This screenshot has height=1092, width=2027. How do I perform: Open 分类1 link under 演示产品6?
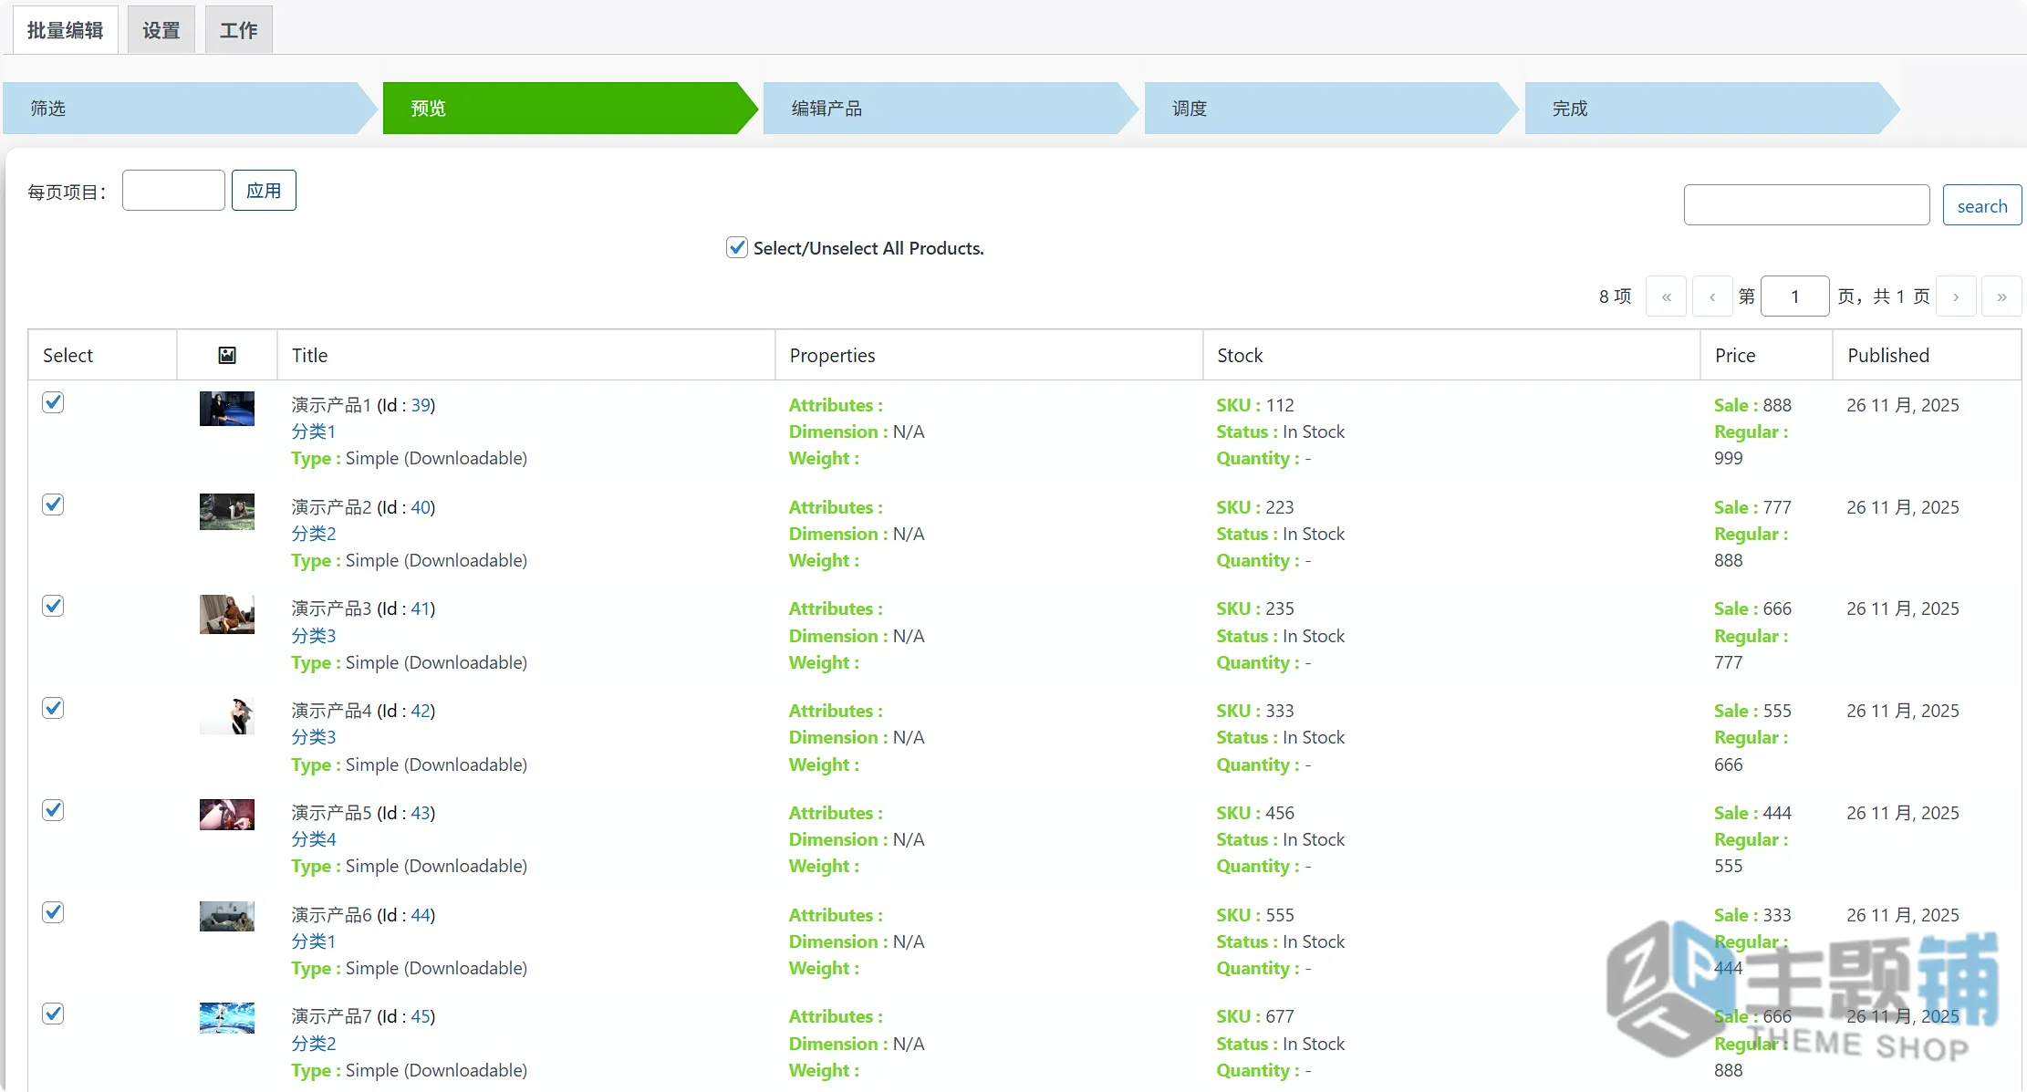(314, 941)
